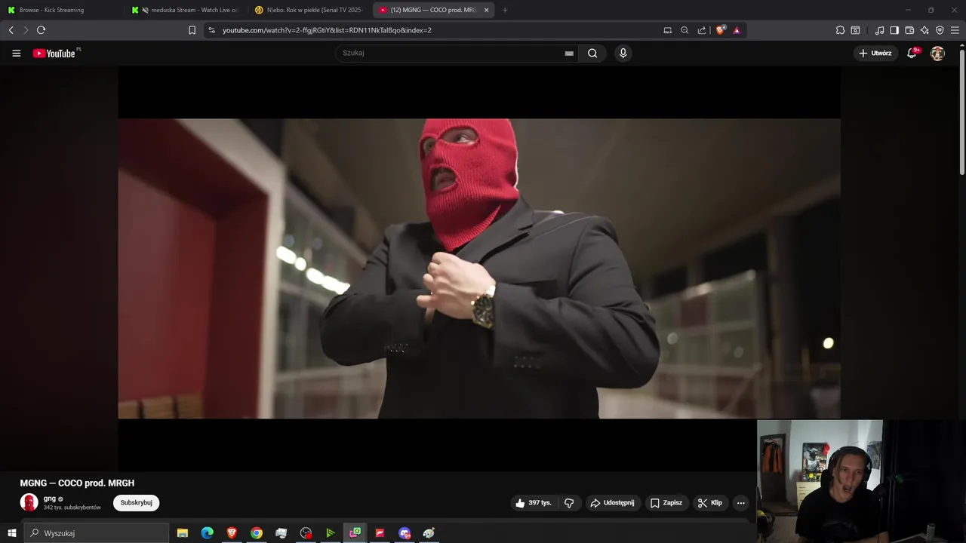Open the media playlist music note icon
The width and height of the screenshot is (966, 543).
point(879,30)
